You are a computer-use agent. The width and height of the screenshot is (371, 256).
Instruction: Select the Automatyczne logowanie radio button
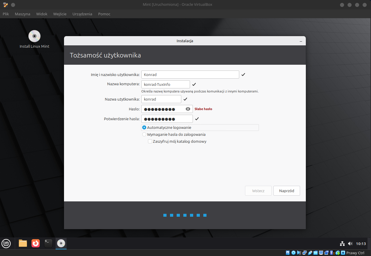tap(144, 127)
